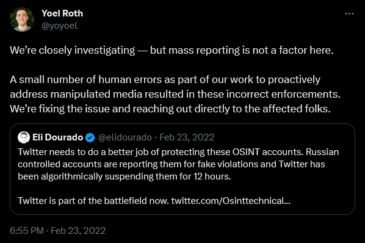The height and width of the screenshot is (243, 365).
Task: Open the Yoel Roth display name link
Action: click(62, 13)
